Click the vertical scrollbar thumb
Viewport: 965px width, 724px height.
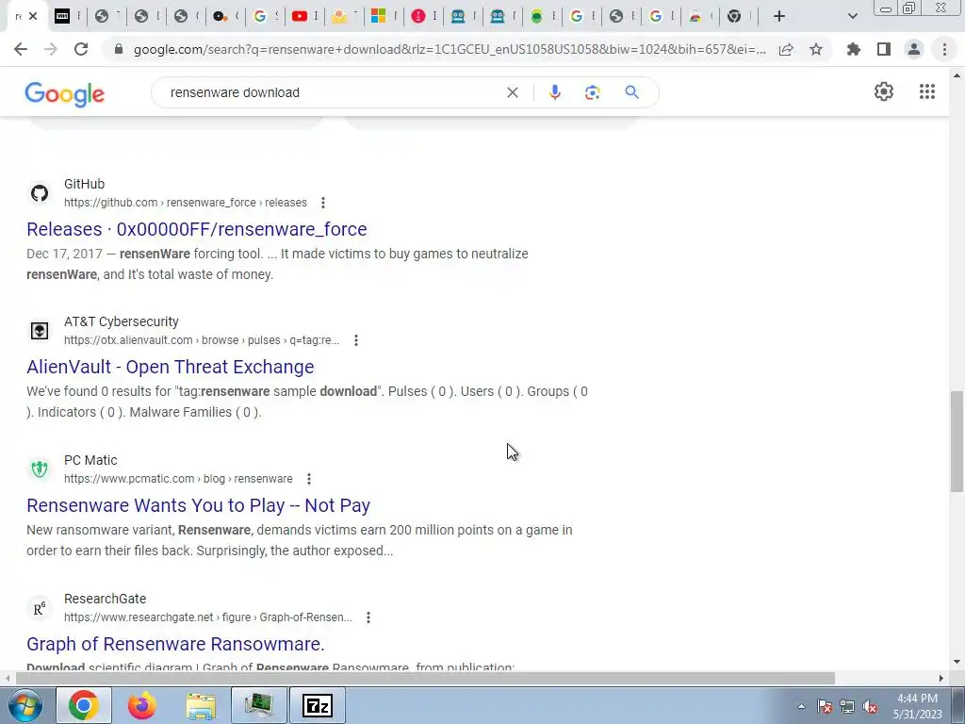click(957, 441)
